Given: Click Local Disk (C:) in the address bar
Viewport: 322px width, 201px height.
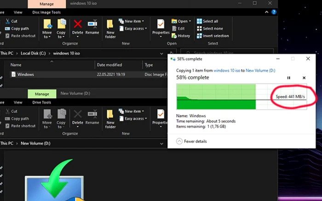Looking at the screenshot, I should pos(33,53).
